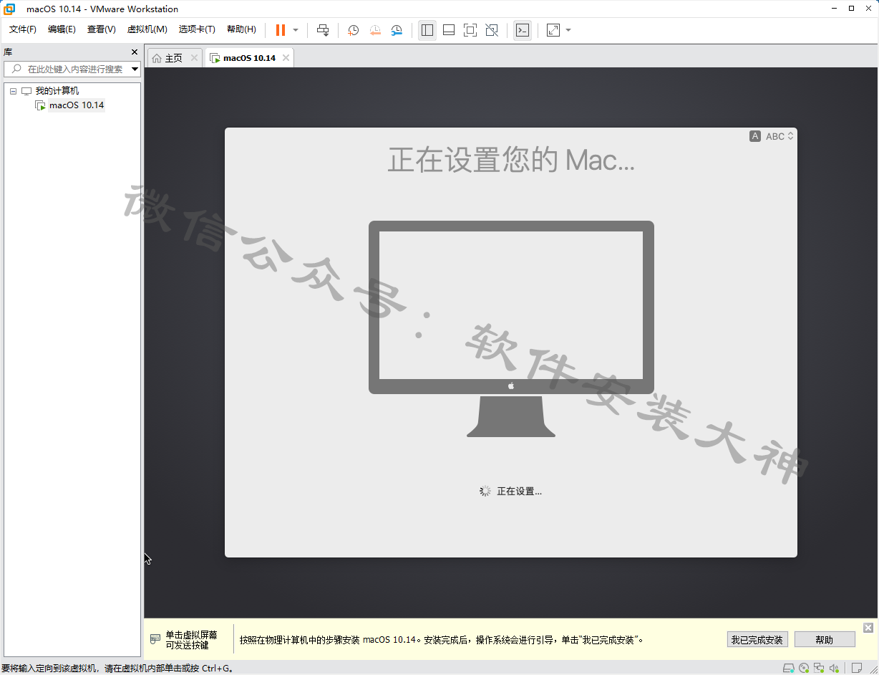Open the power options dropdown beside pause
The width and height of the screenshot is (879, 675).
pos(296,30)
